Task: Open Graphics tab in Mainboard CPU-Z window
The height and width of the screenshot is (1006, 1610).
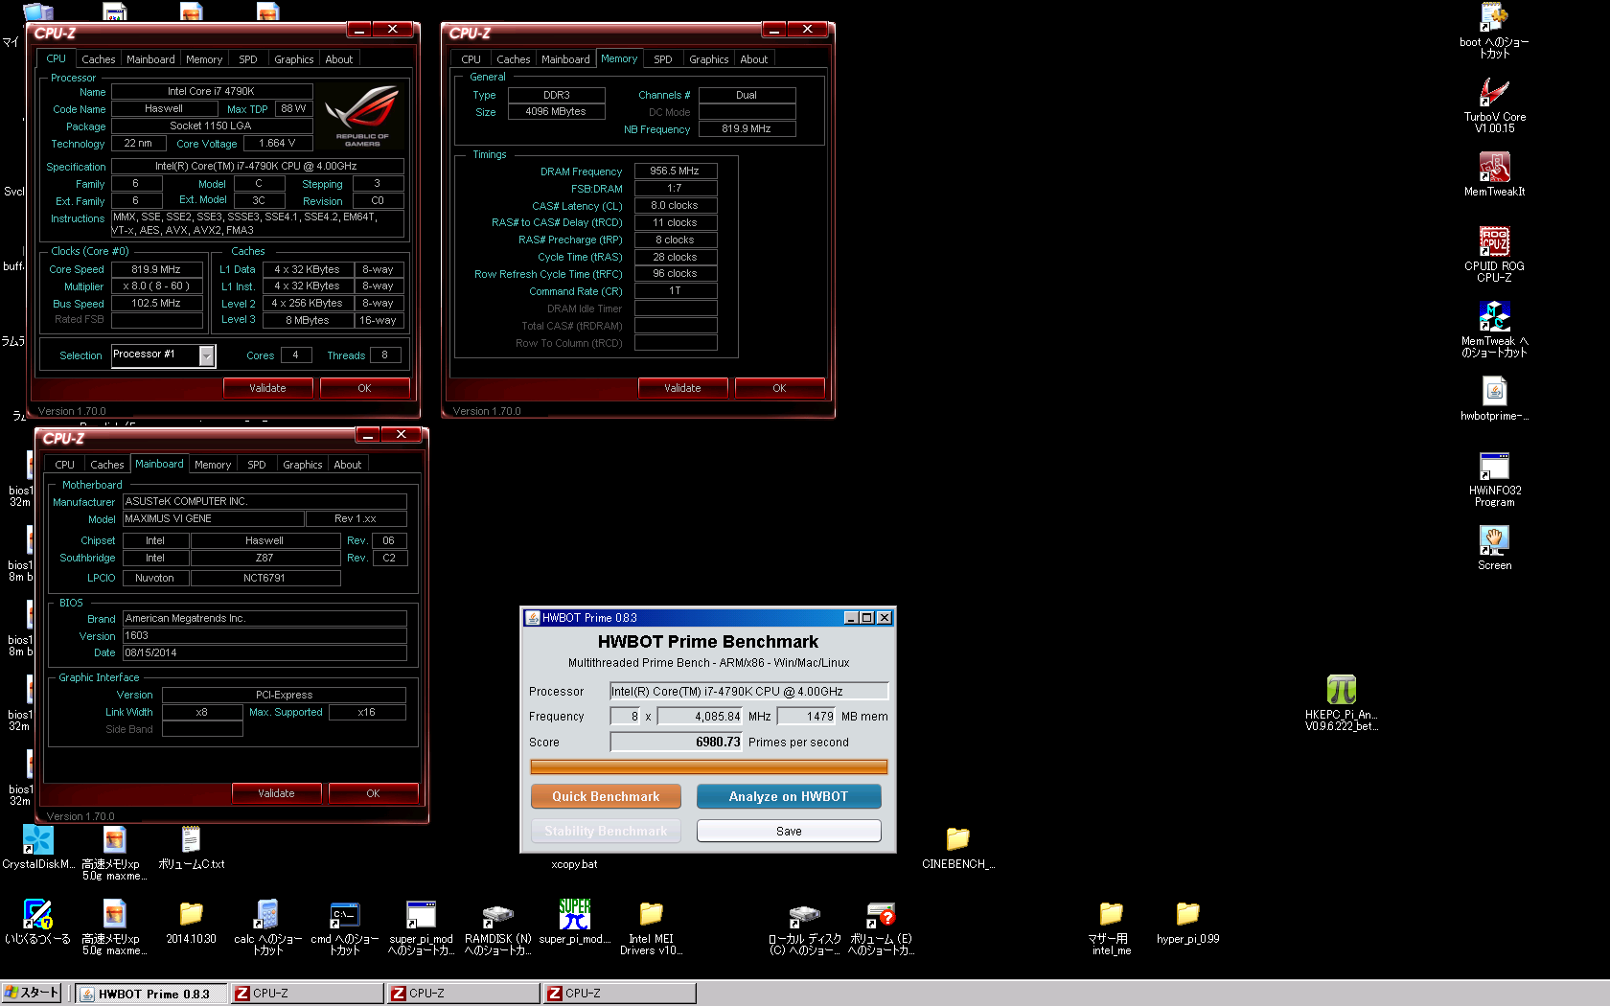Action: point(302,465)
